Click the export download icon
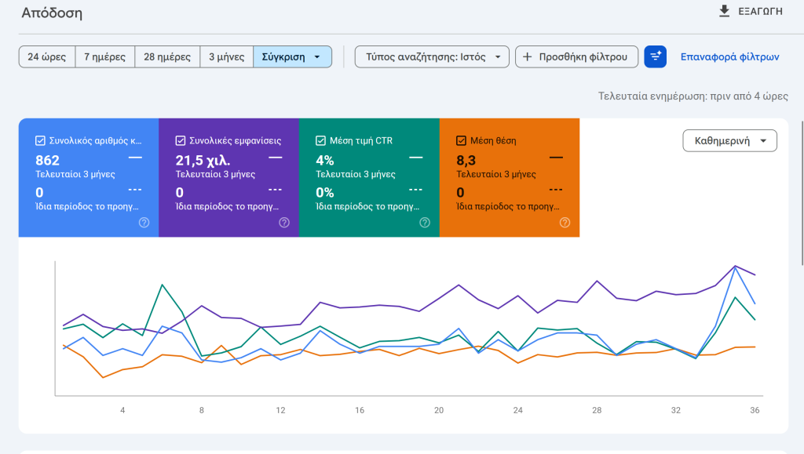The height and width of the screenshot is (454, 804). (724, 11)
